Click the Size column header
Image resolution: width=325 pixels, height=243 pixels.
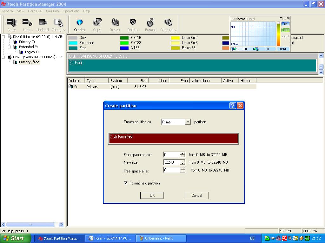point(138,81)
